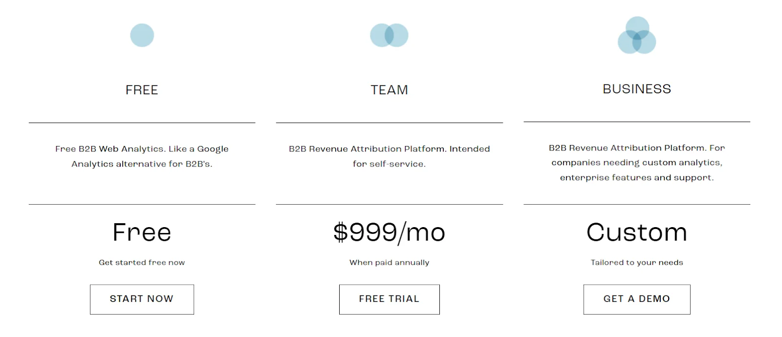Click the Team self-service description text

[x=389, y=156]
